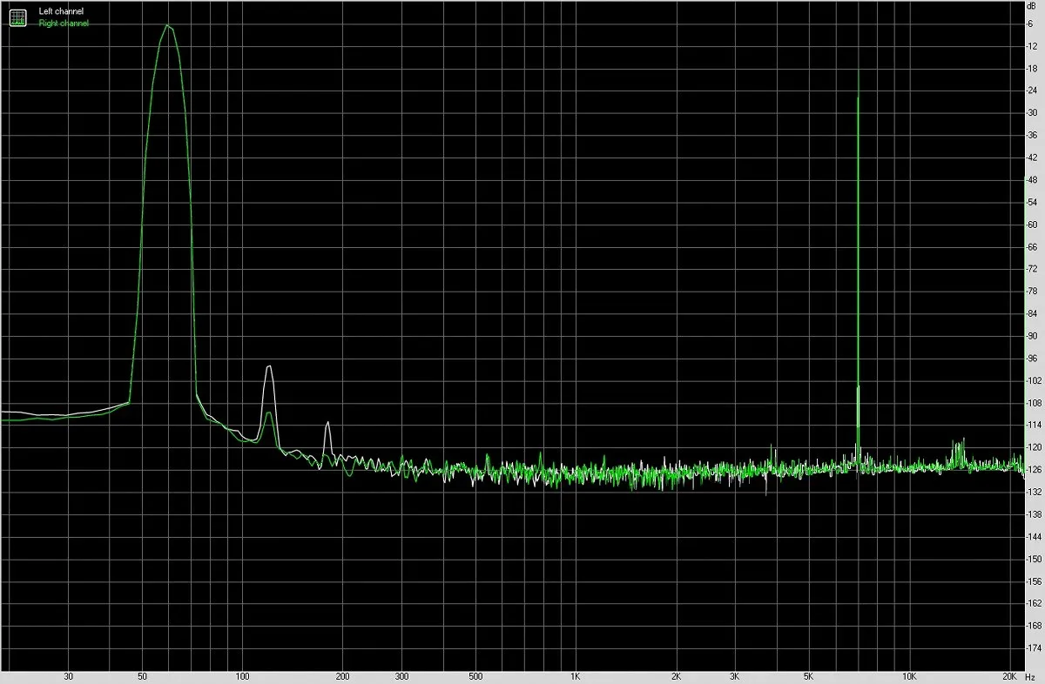Viewport: 1045px width, 684px height.
Task: Click the -102 dB scale label
Action: click(x=1033, y=380)
